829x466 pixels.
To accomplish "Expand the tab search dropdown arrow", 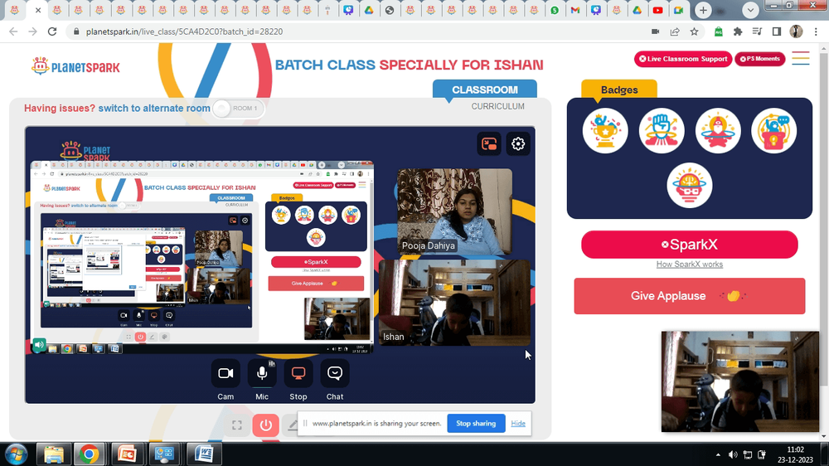I will [750, 10].
